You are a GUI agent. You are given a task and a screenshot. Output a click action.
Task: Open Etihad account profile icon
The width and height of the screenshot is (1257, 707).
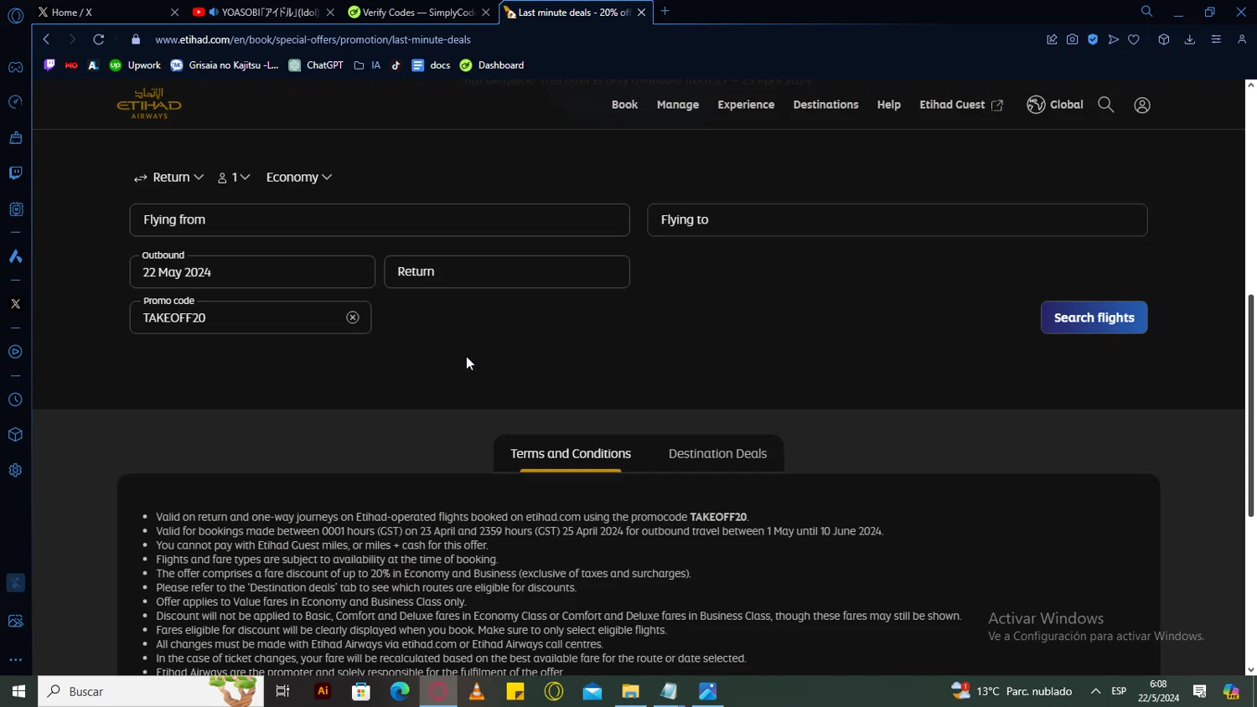[x=1141, y=105]
